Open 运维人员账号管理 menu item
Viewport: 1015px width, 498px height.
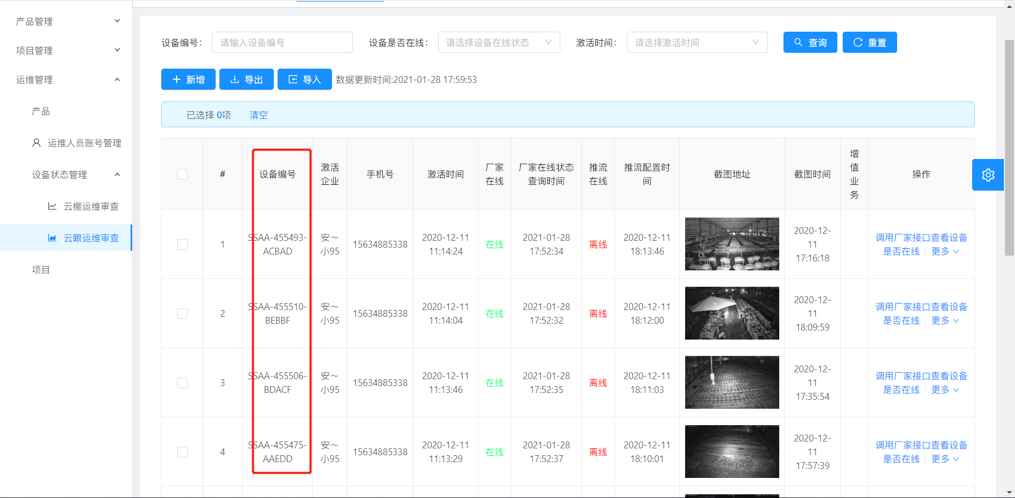click(66, 143)
